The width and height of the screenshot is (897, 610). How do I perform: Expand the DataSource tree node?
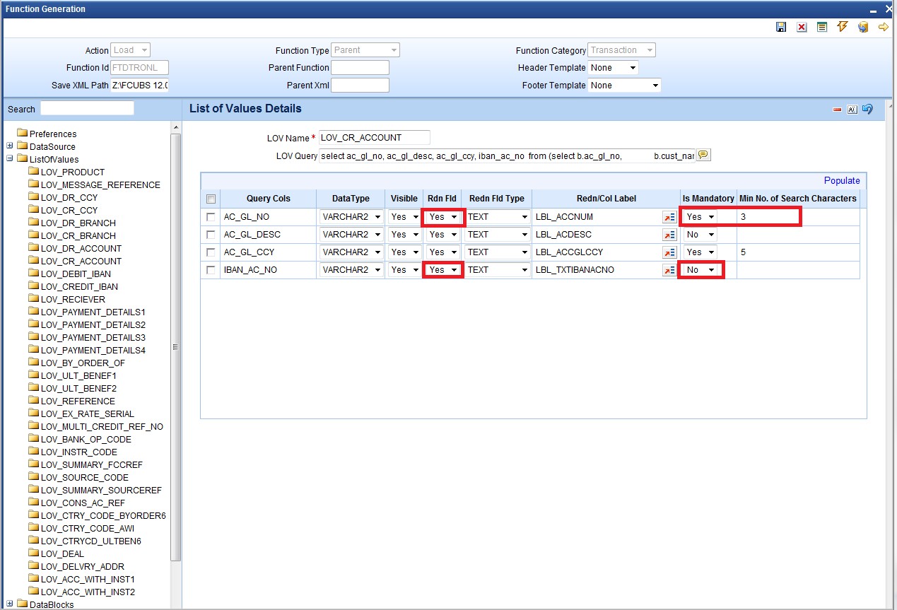coord(10,146)
